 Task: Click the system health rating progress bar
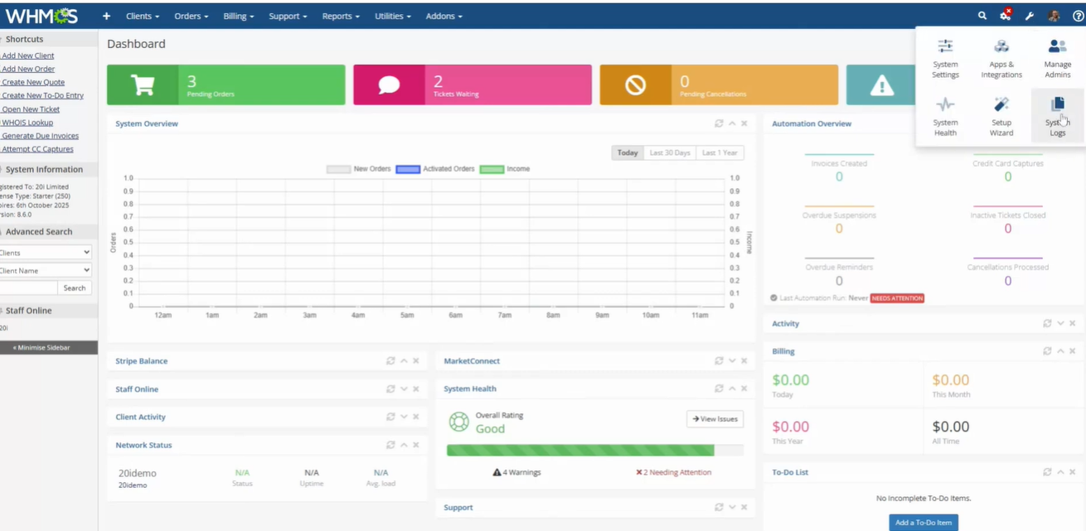(594, 450)
